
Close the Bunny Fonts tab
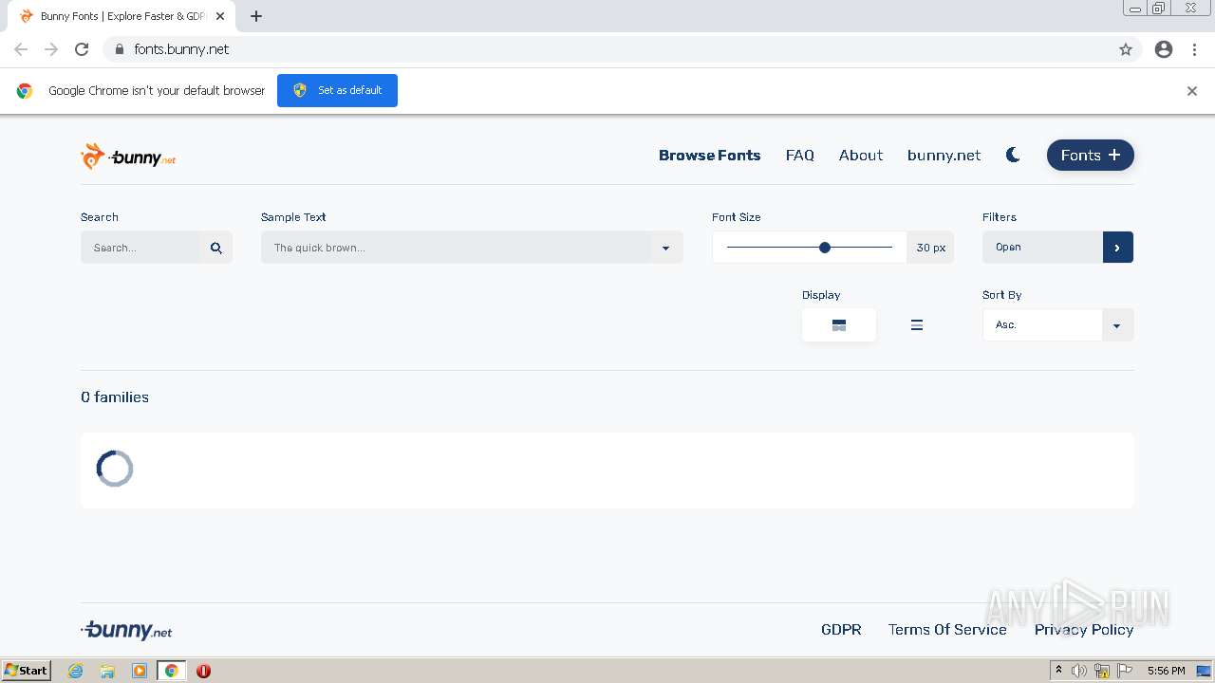221,16
